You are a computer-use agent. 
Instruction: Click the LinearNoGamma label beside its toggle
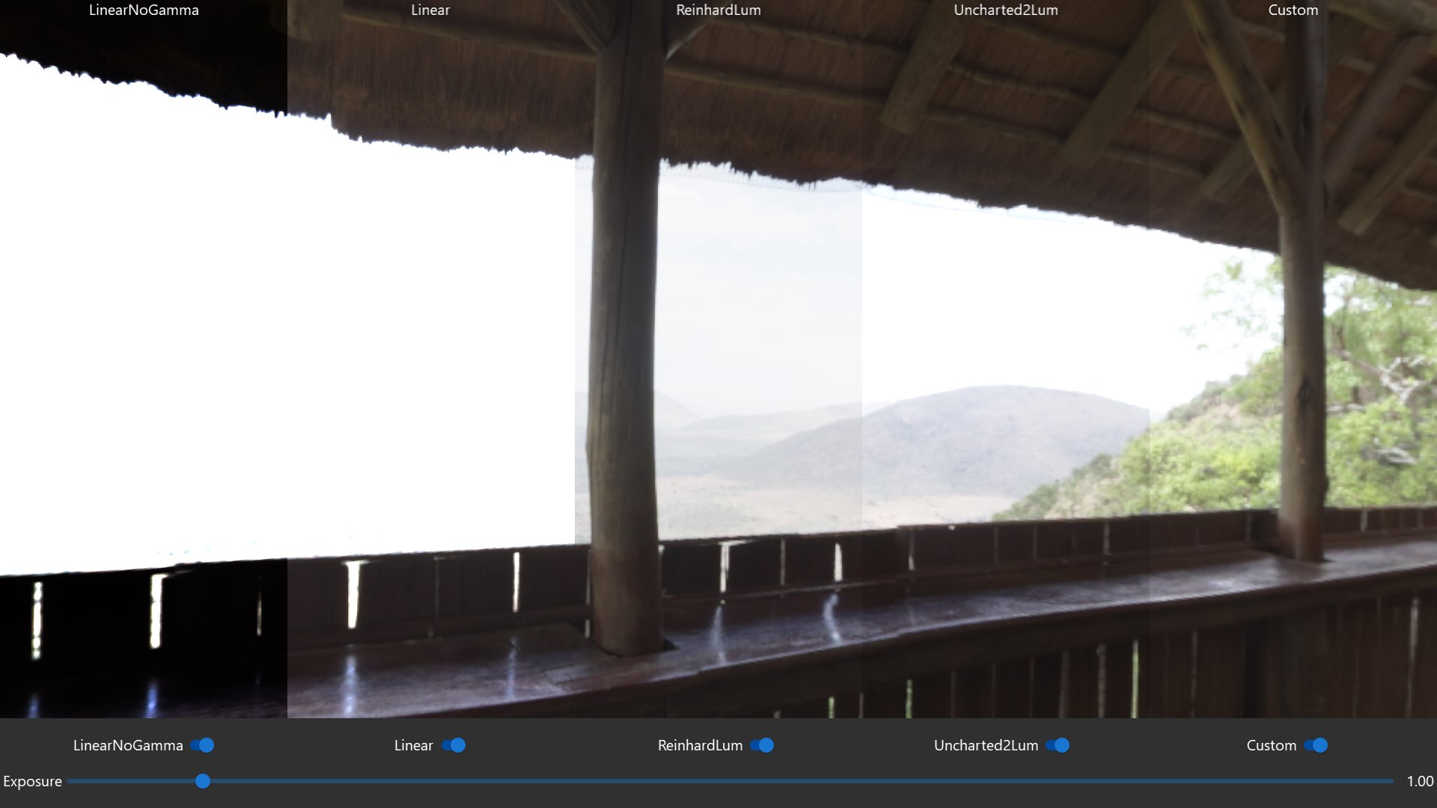click(128, 745)
